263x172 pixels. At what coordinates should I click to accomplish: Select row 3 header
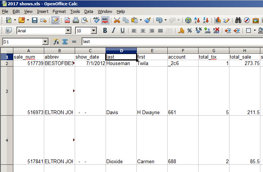point(7,91)
